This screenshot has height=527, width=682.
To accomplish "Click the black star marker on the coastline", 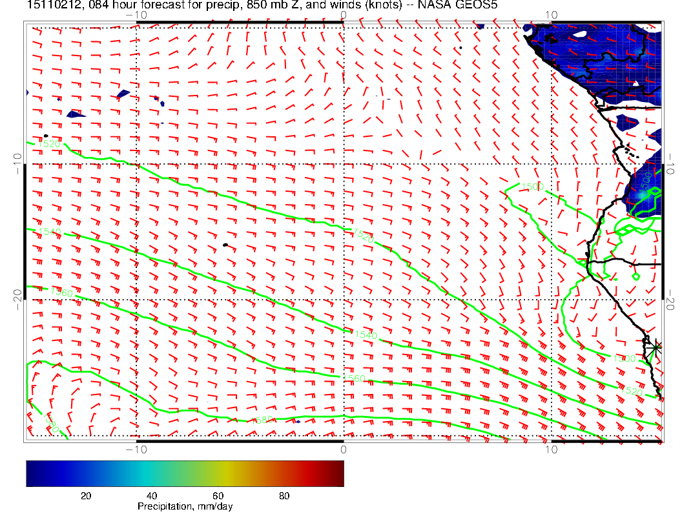I will [655, 348].
